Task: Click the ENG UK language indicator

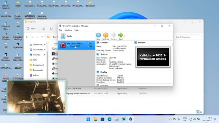Action: click(x=185, y=119)
